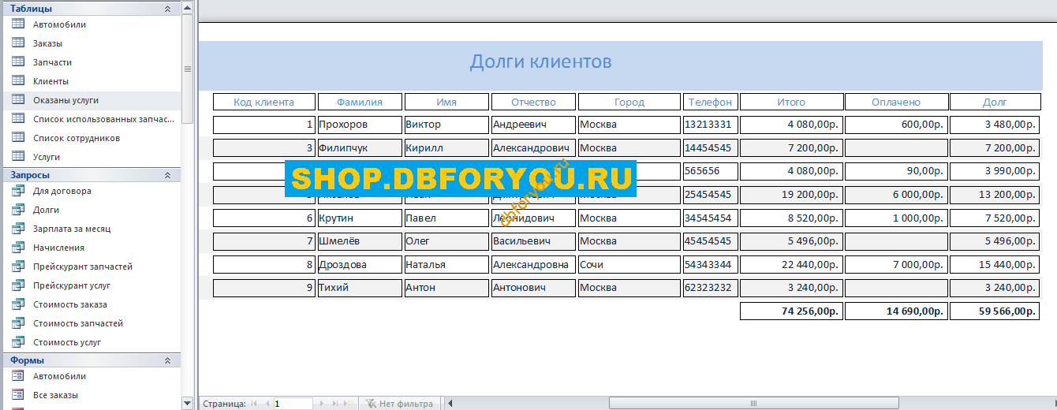The height and width of the screenshot is (410, 1057).
Task: Open the Стоимость заказа query label
Action: tap(70, 304)
